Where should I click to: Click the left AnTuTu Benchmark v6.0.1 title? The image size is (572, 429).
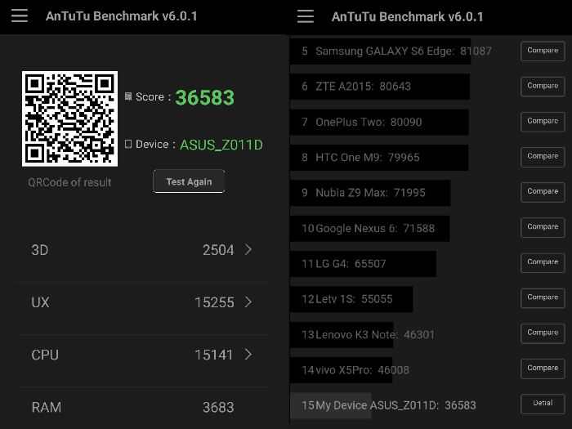click(122, 16)
